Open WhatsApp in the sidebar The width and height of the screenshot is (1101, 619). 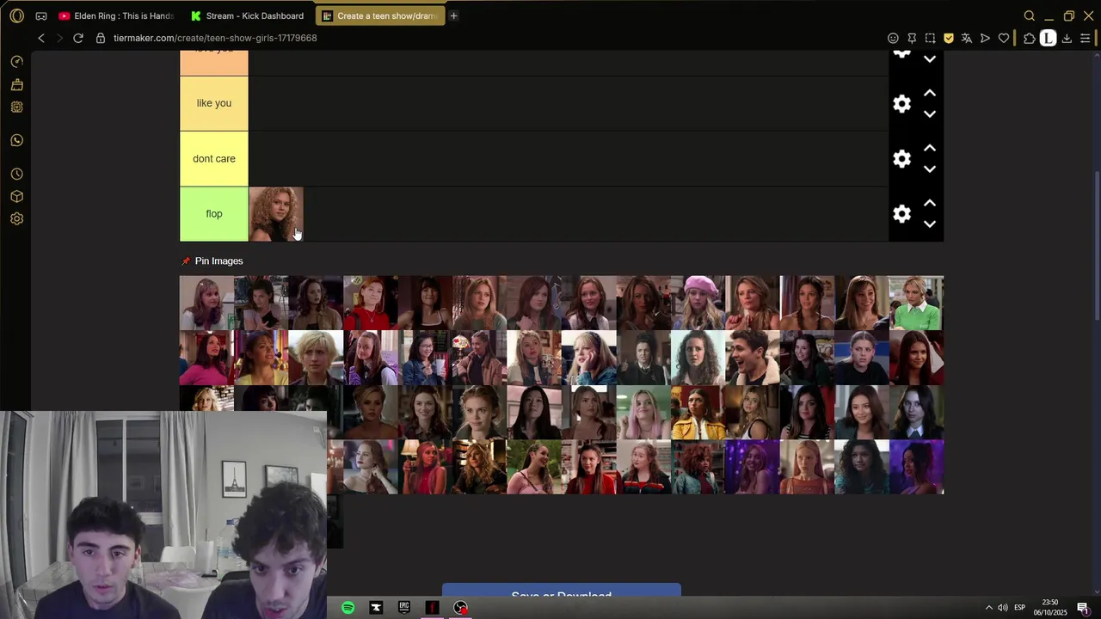coord(16,140)
